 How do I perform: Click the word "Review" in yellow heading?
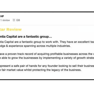[14, 29]
